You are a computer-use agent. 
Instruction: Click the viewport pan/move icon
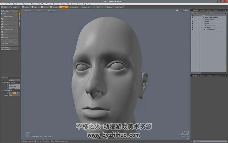[x=177, y=11]
